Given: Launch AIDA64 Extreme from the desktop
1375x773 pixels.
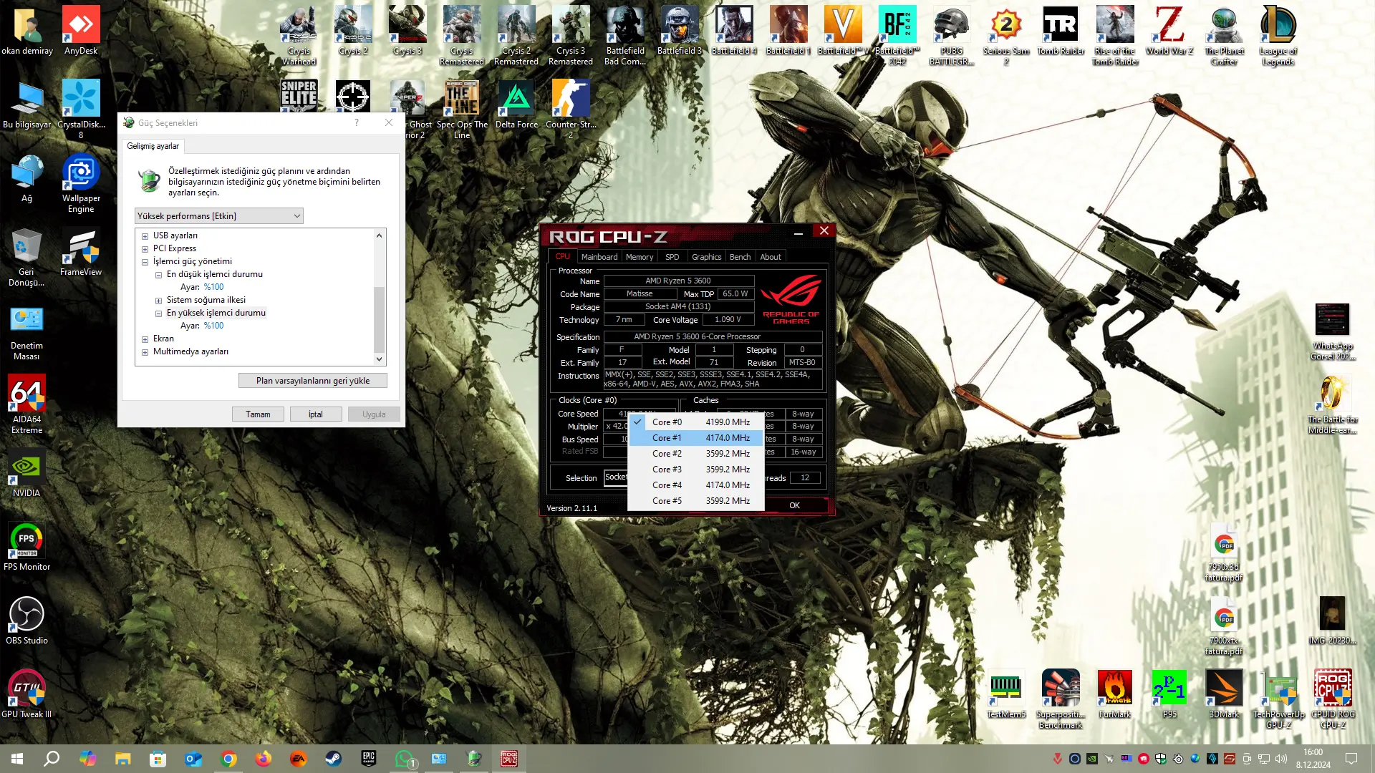Looking at the screenshot, I should point(26,404).
